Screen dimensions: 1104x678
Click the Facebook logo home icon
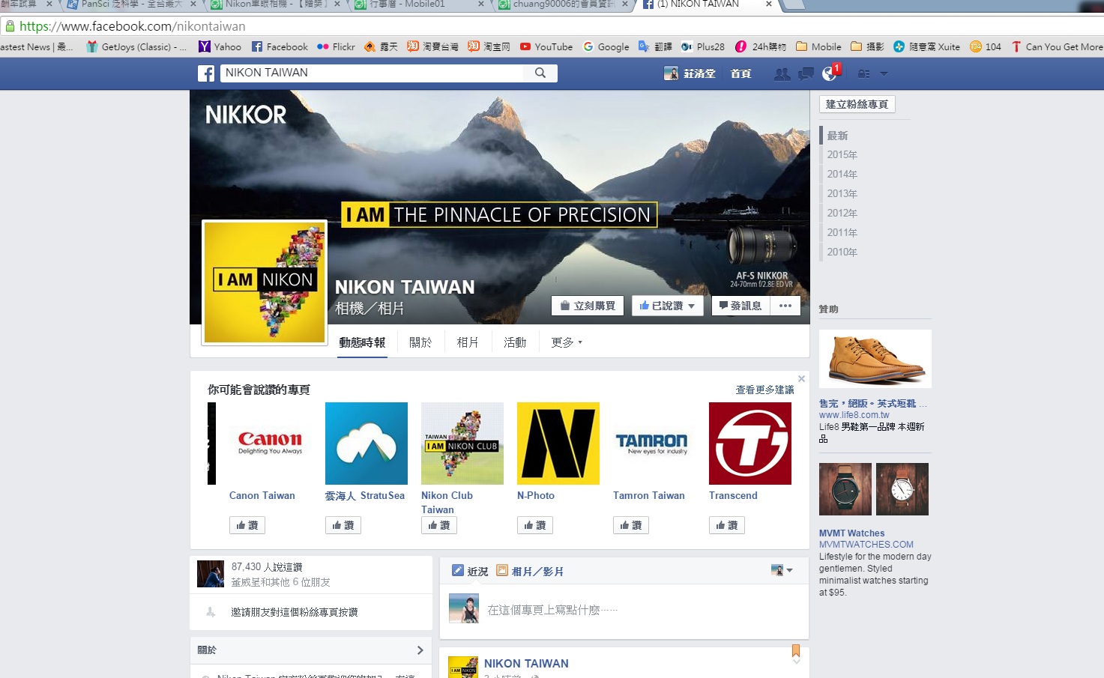pyautogui.click(x=206, y=73)
